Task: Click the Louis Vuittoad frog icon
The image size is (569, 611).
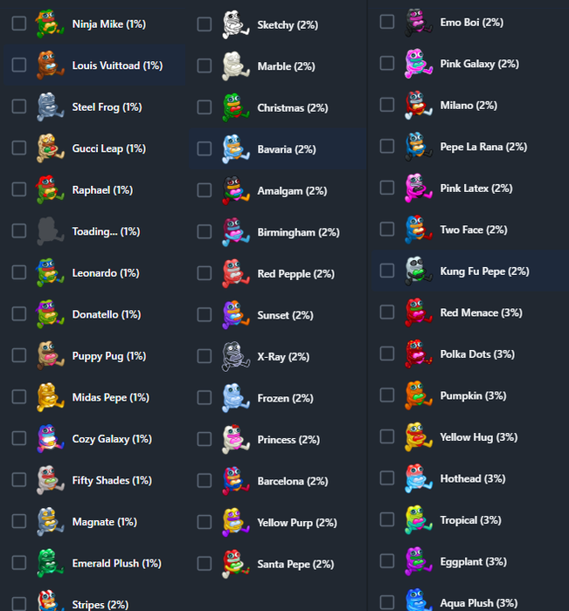Action: [x=50, y=65]
